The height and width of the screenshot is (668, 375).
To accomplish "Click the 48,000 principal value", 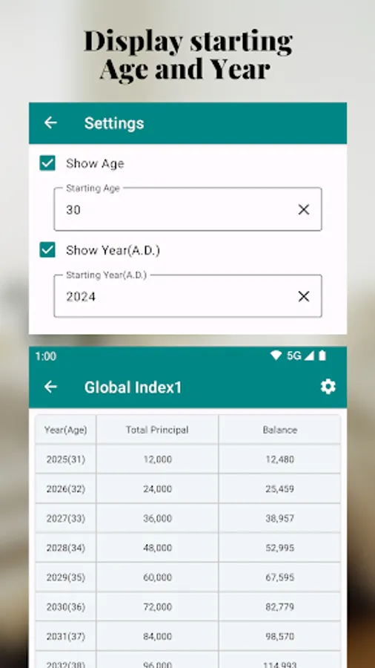I will [157, 548].
